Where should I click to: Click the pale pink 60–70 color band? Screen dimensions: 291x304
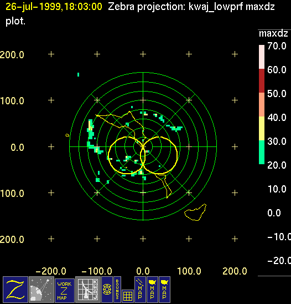point(262,57)
